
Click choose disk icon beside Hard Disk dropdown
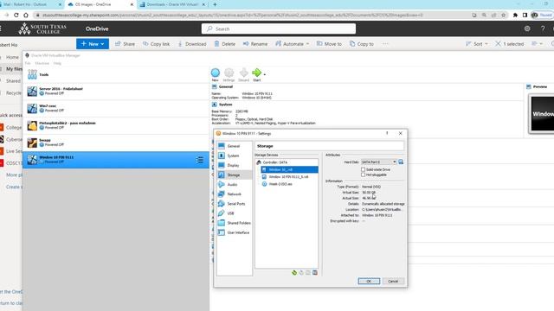(x=401, y=162)
